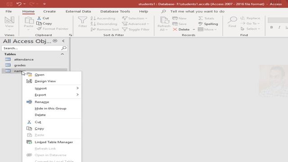Open the More records dropdown

(x=207, y=29)
